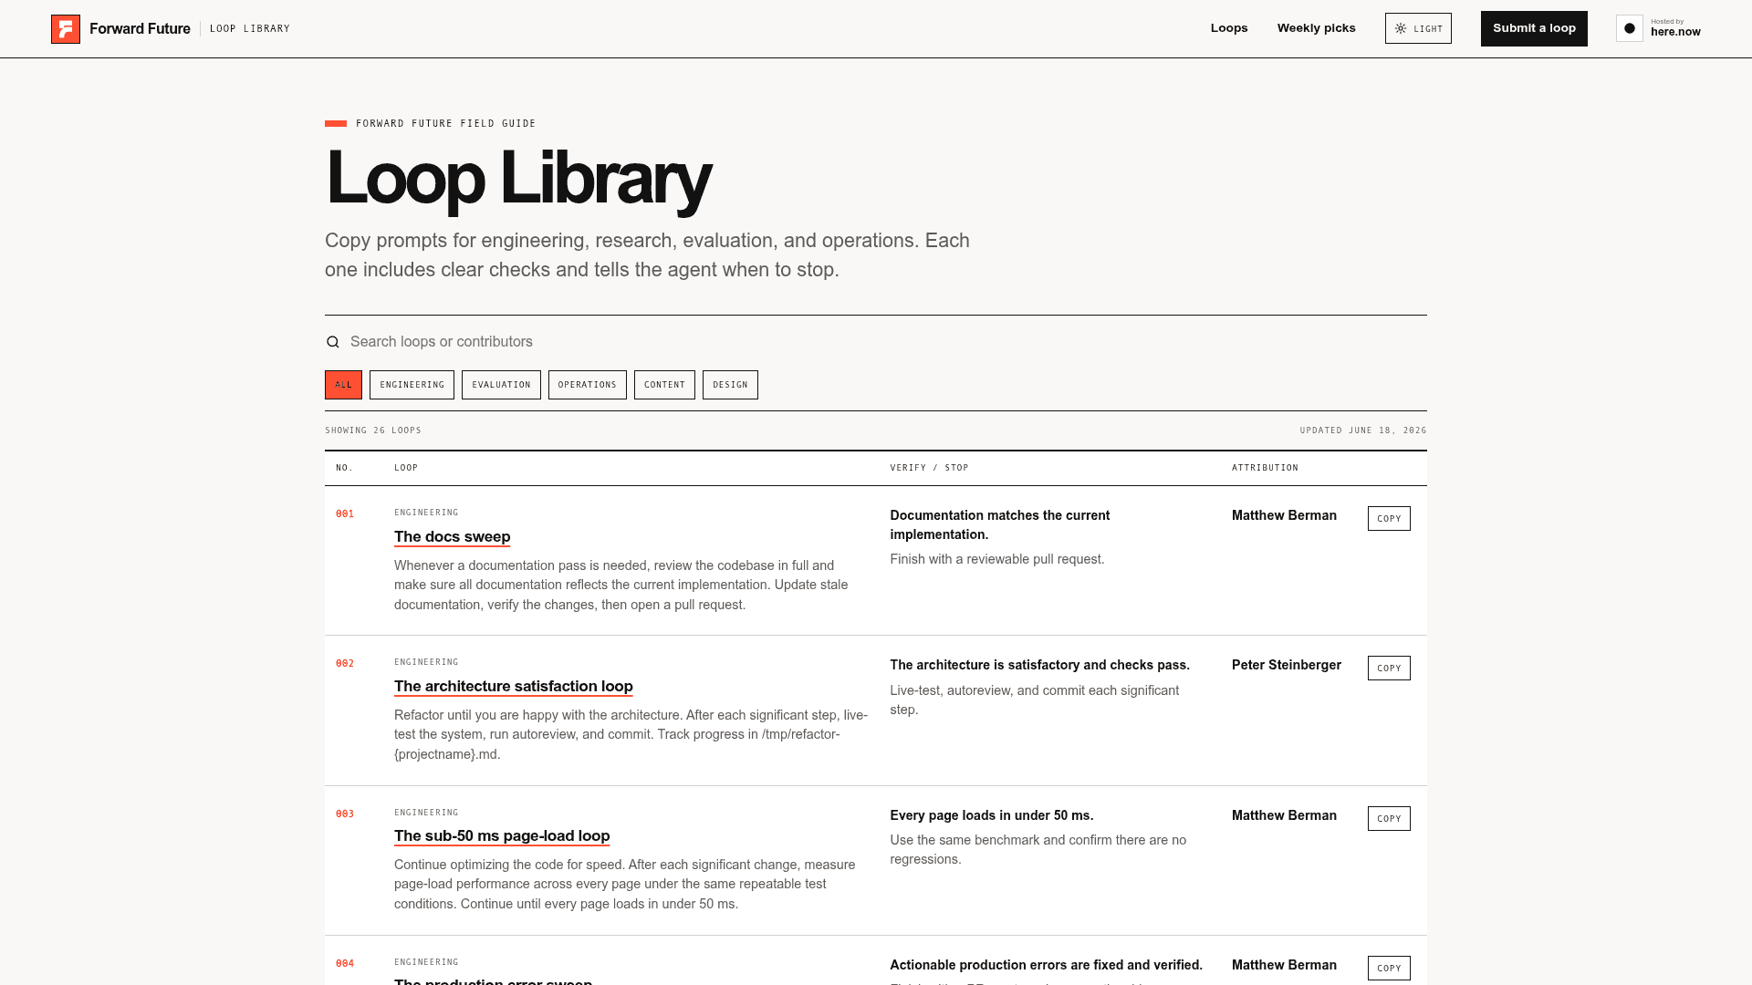
Task: Toggle the LIGHT theme switch
Action: coord(1418,28)
